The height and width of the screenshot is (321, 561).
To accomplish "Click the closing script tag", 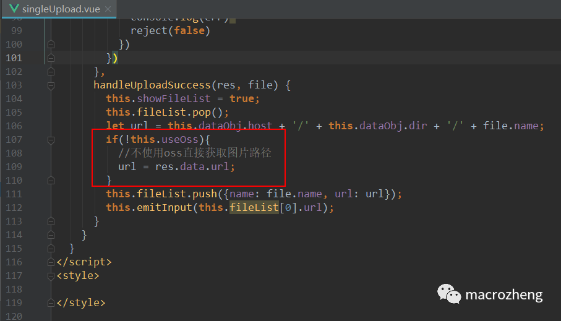I will [x=84, y=262].
